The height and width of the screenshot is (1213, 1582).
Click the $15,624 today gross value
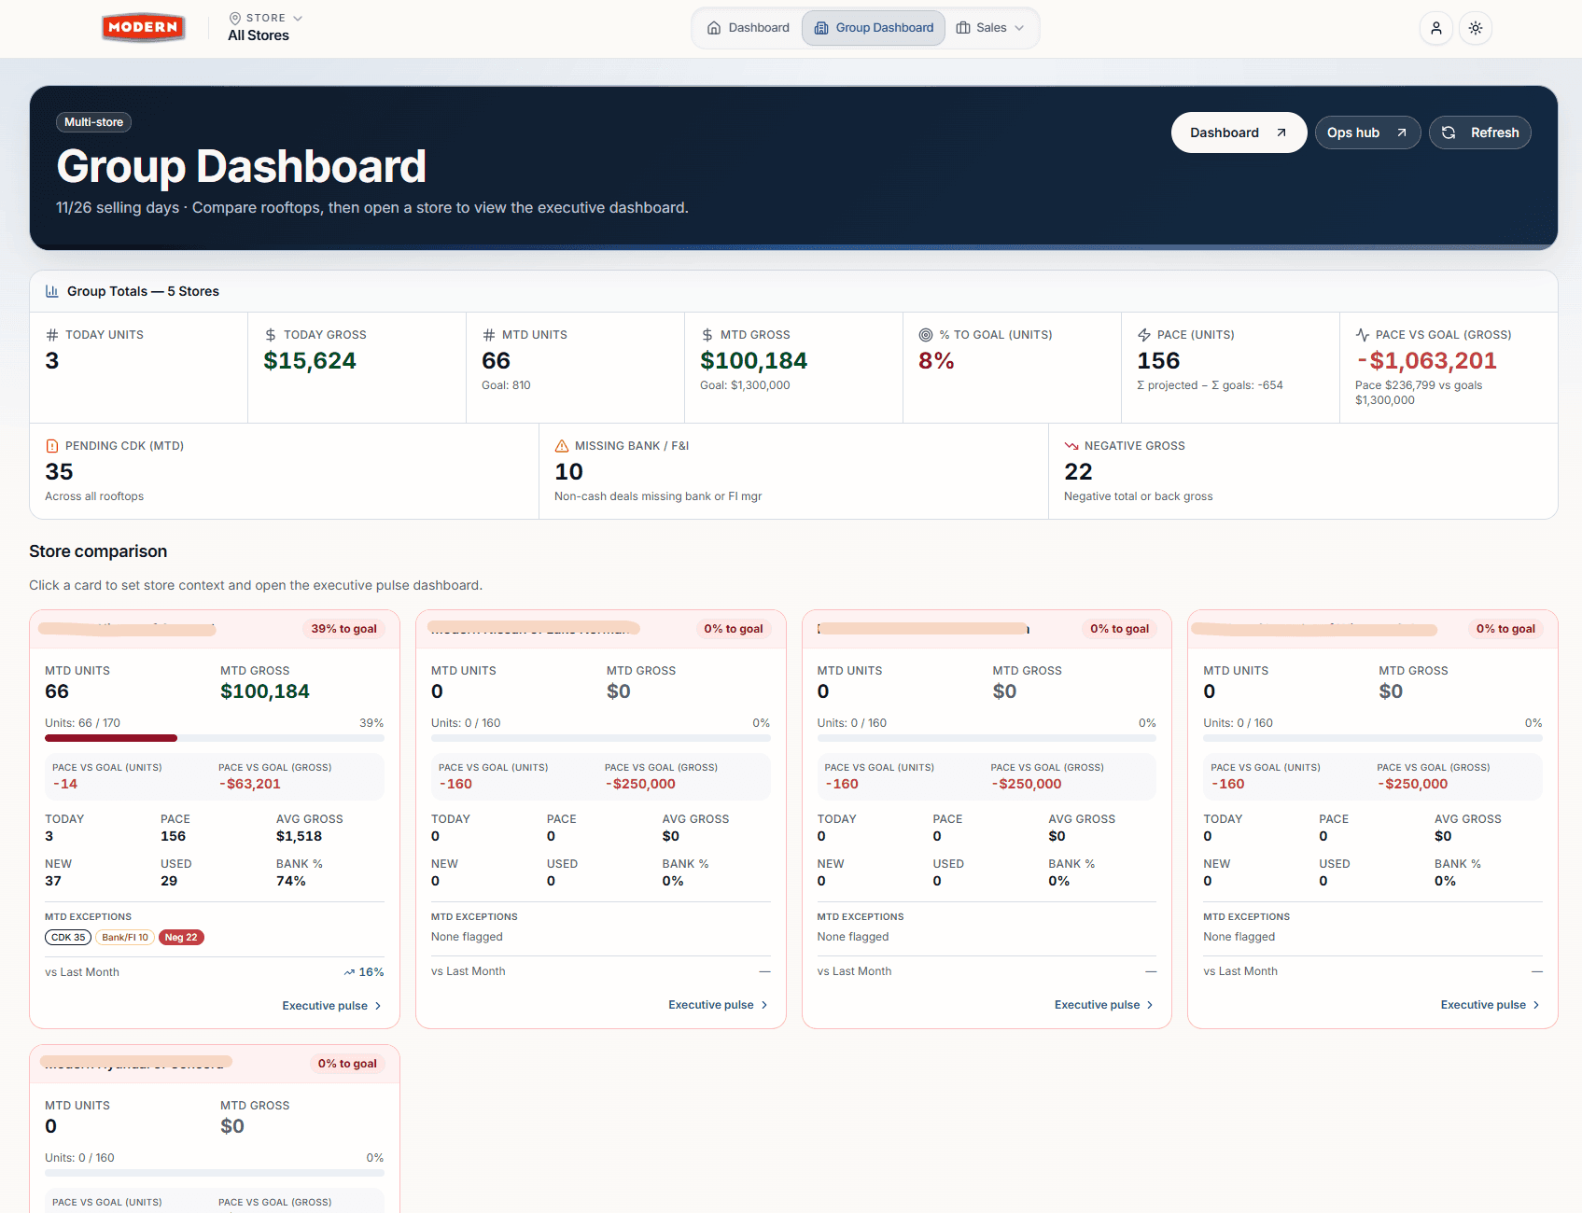click(310, 361)
